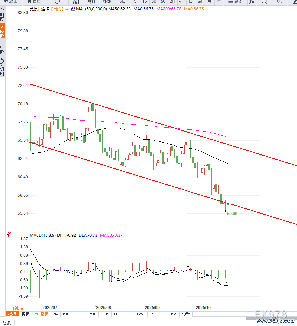Click the 设置 button in indicator bar

tap(186, 314)
